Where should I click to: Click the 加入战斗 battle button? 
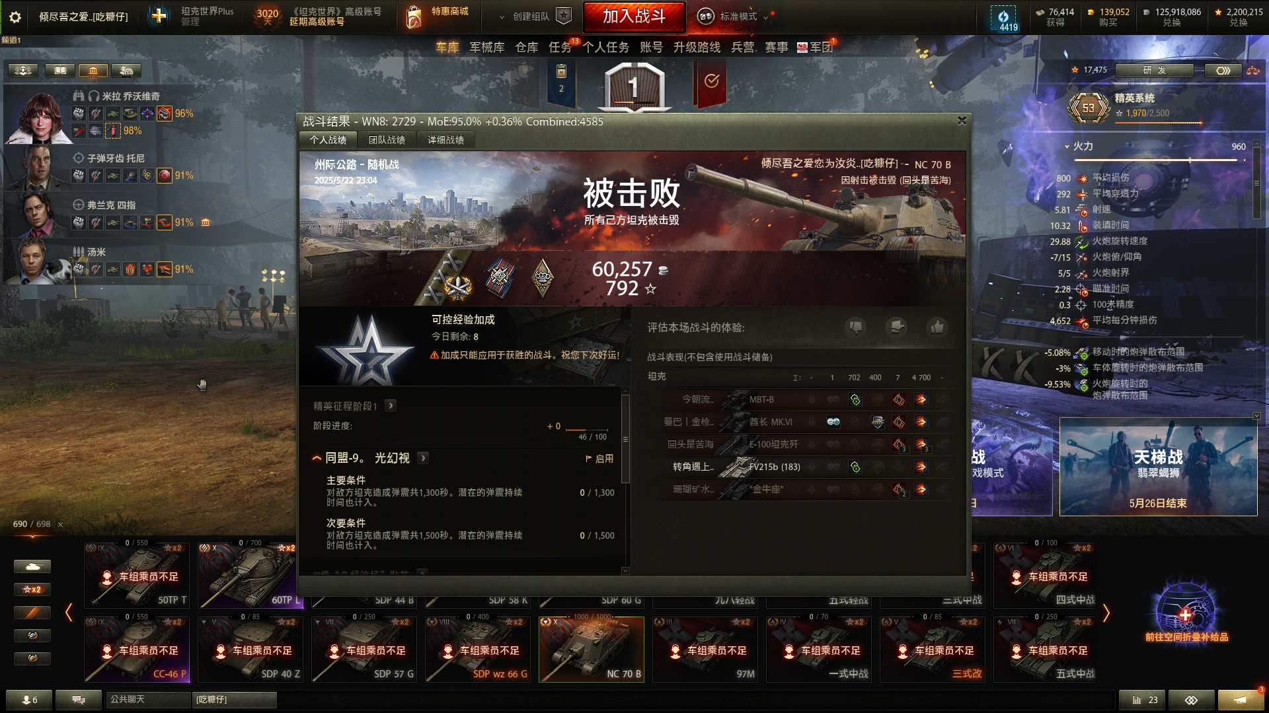pos(634,17)
